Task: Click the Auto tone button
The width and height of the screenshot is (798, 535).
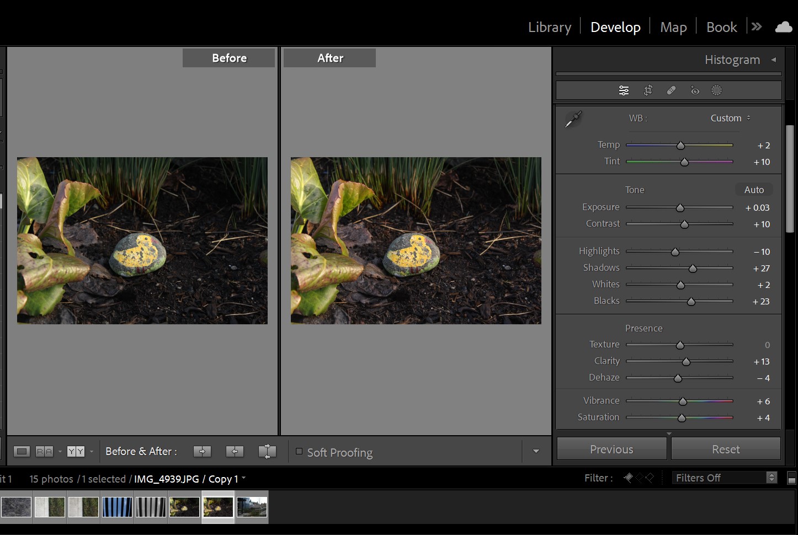Action: tap(753, 190)
